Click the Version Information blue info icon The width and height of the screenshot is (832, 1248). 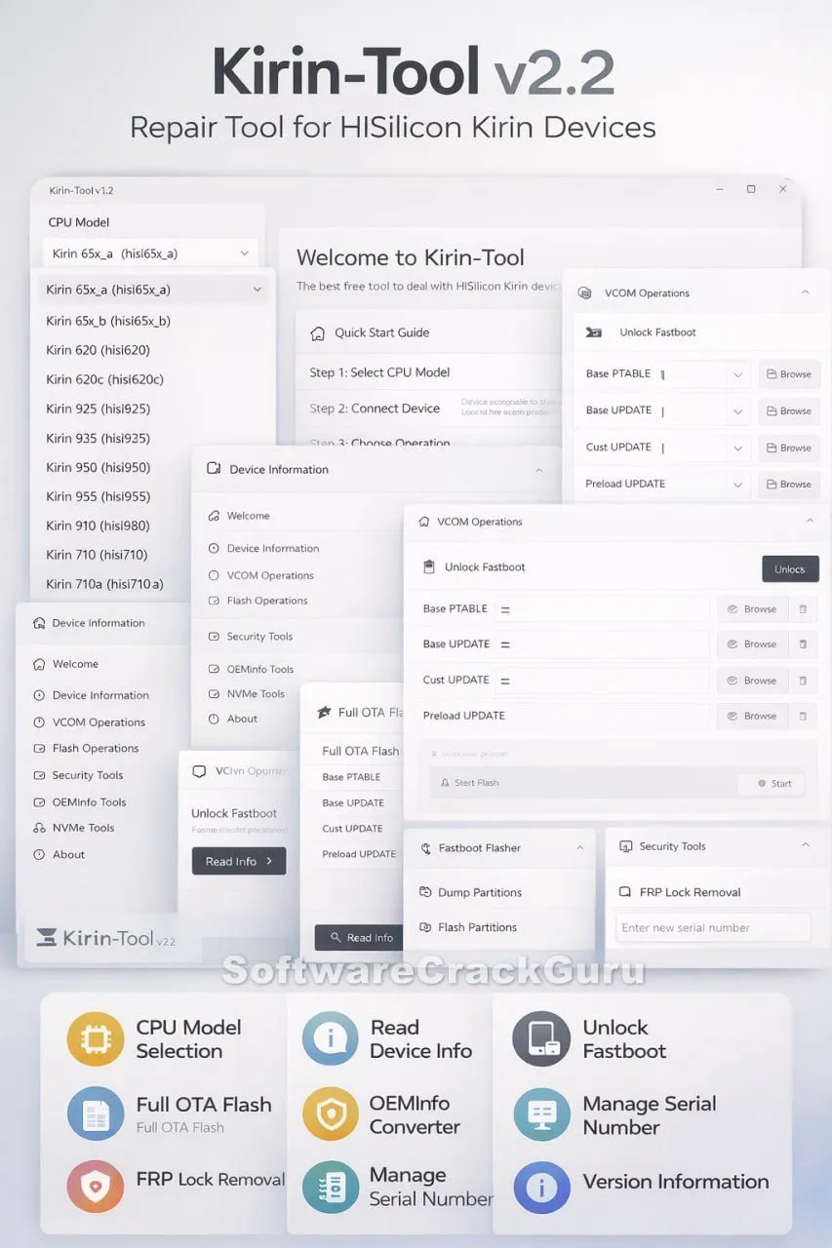pos(541,1186)
